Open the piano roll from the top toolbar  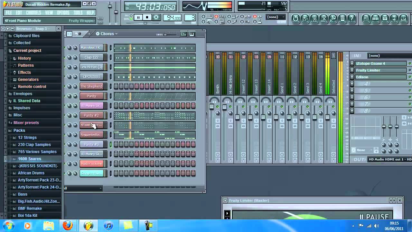[x=385, y=19]
